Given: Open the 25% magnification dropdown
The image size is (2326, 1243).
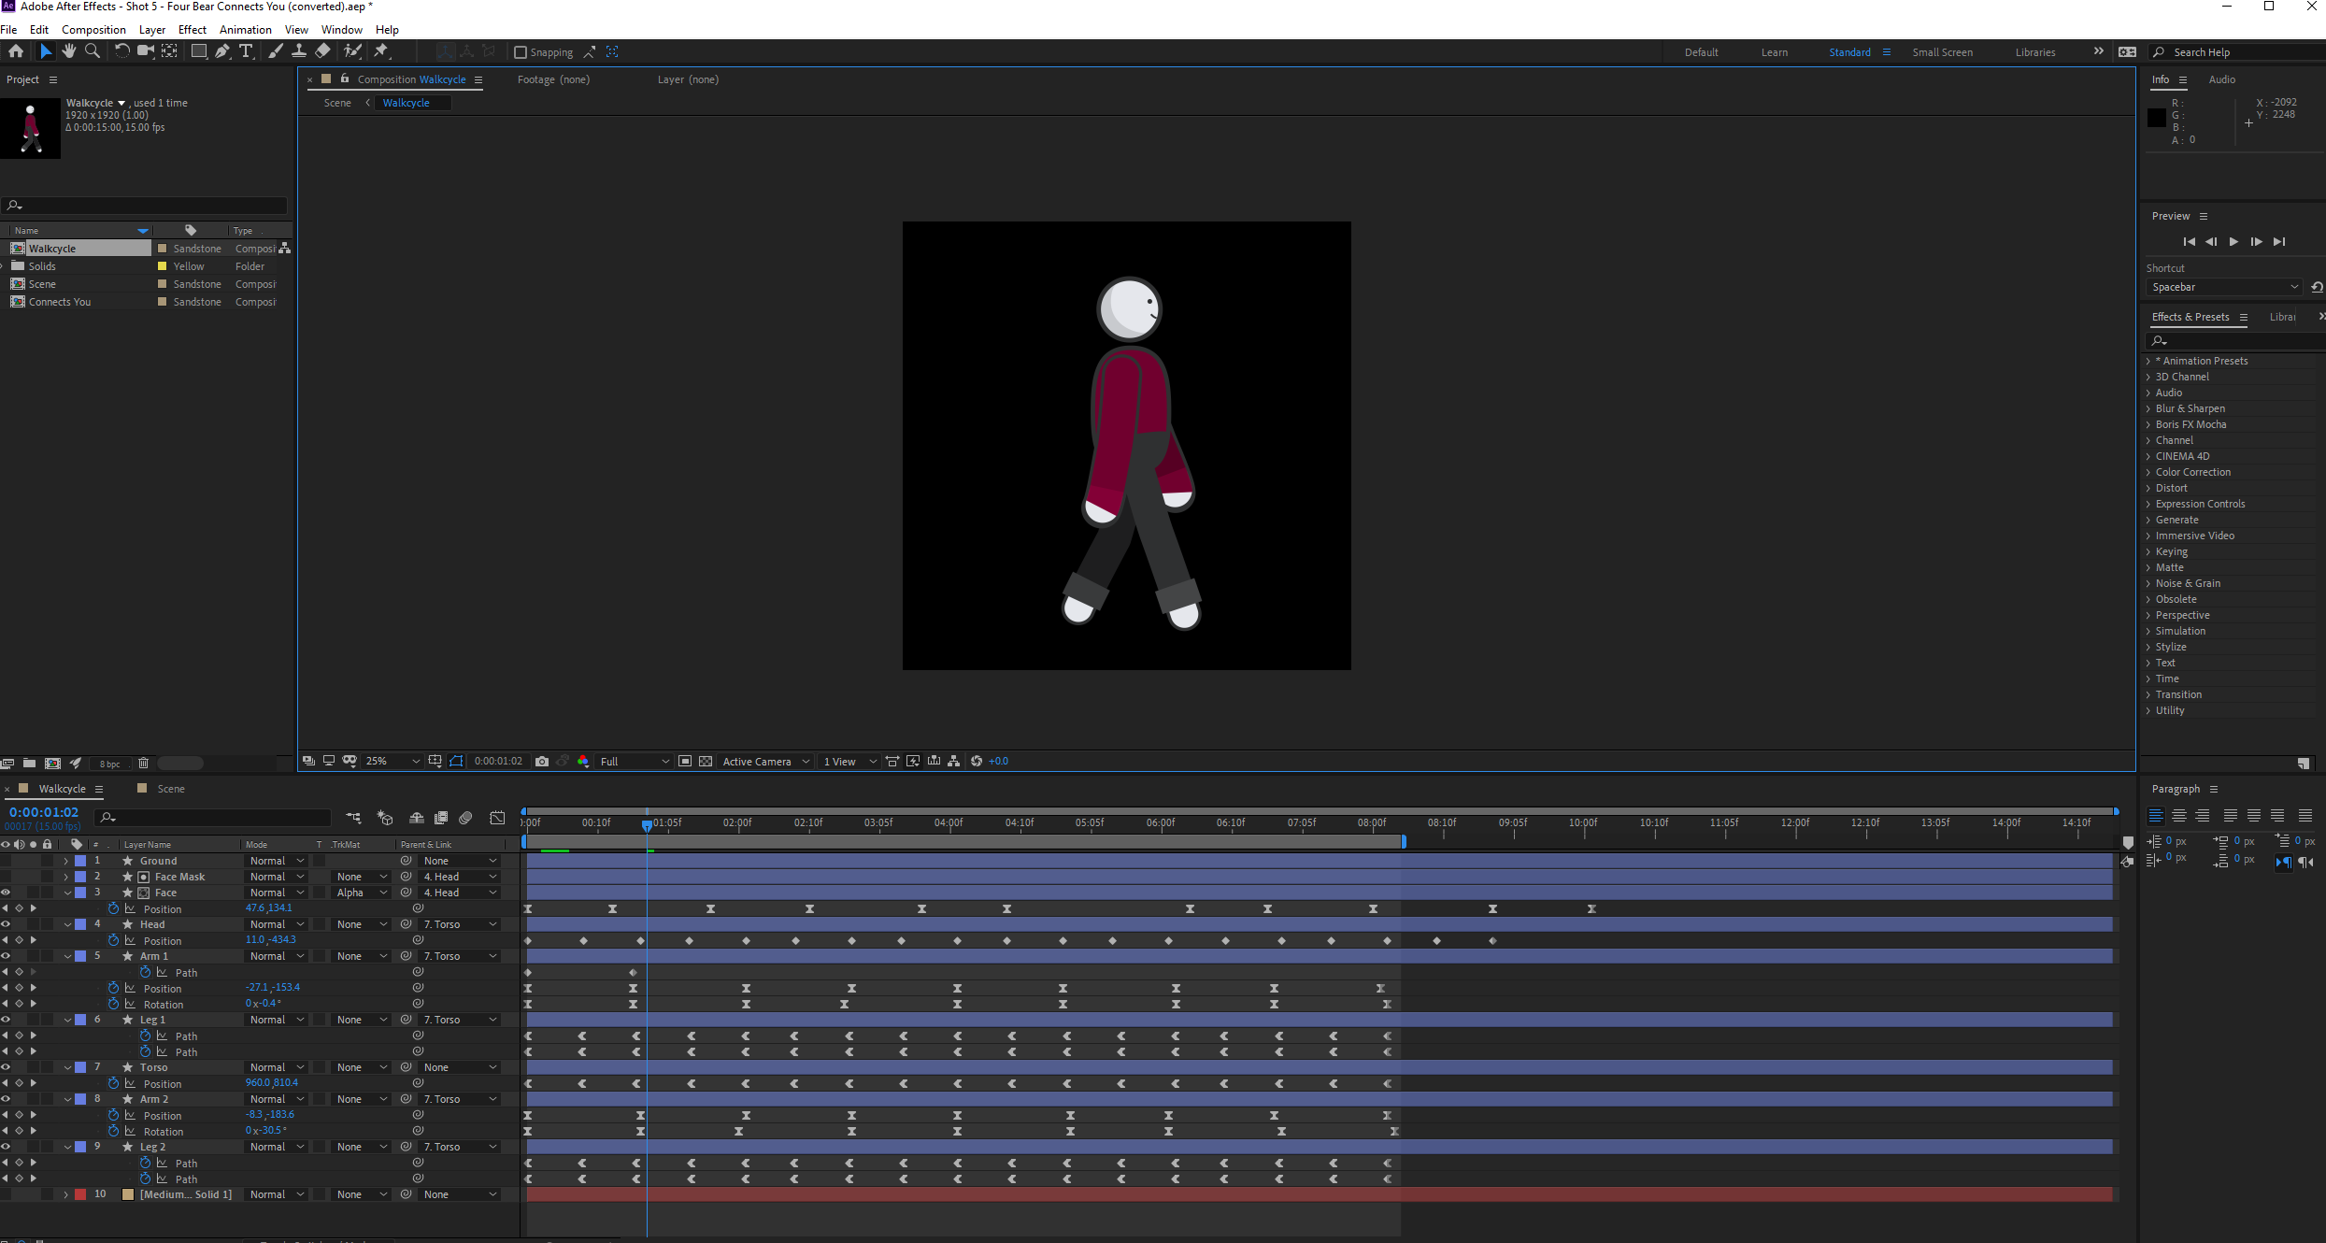Looking at the screenshot, I should (x=392, y=762).
